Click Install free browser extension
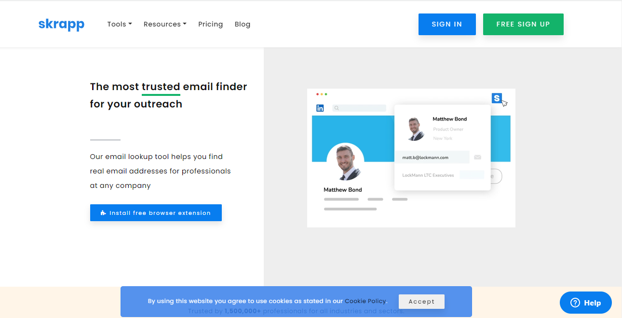The image size is (622, 318). [x=156, y=213]
